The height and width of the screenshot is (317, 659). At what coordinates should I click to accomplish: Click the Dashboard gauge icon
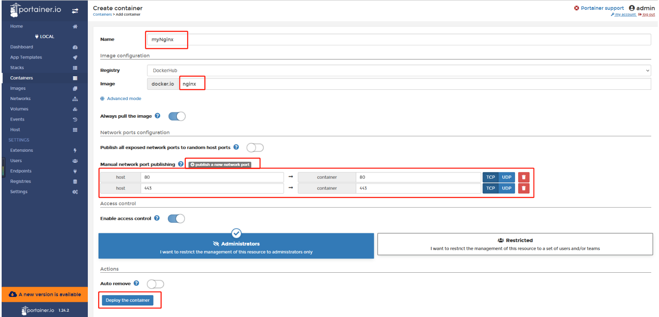tap(75, 47)
